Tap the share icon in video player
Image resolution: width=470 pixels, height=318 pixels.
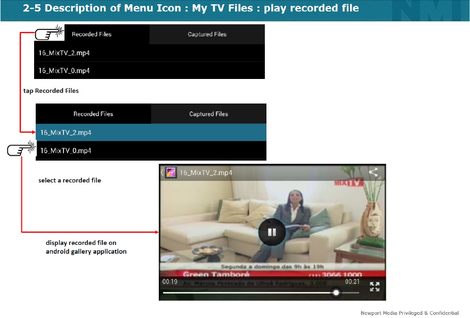tap(373, 172)
